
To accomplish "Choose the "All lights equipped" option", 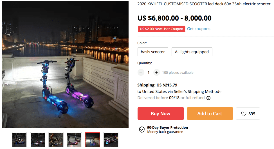I will click(192, 52).
